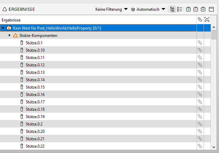This screenshot has height=153, width=219.
Task: Switch to the sorted list view icon
Action: coord(179,9)
